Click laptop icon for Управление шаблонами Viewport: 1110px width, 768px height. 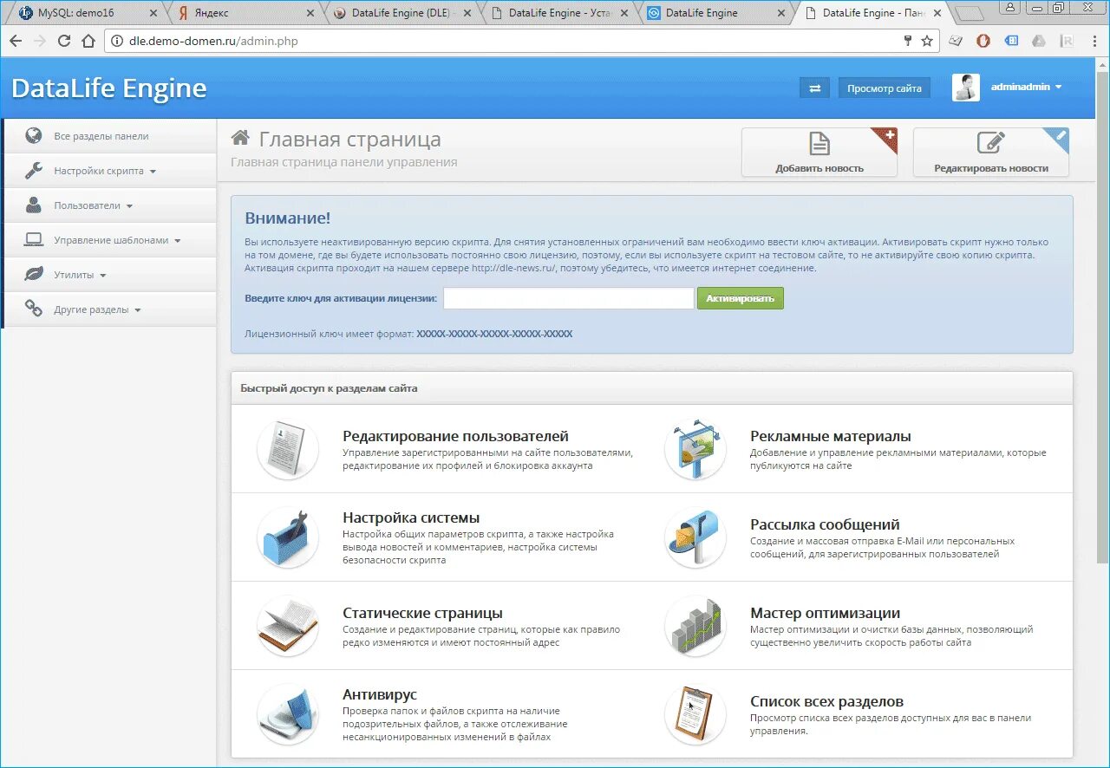(34, 239)
